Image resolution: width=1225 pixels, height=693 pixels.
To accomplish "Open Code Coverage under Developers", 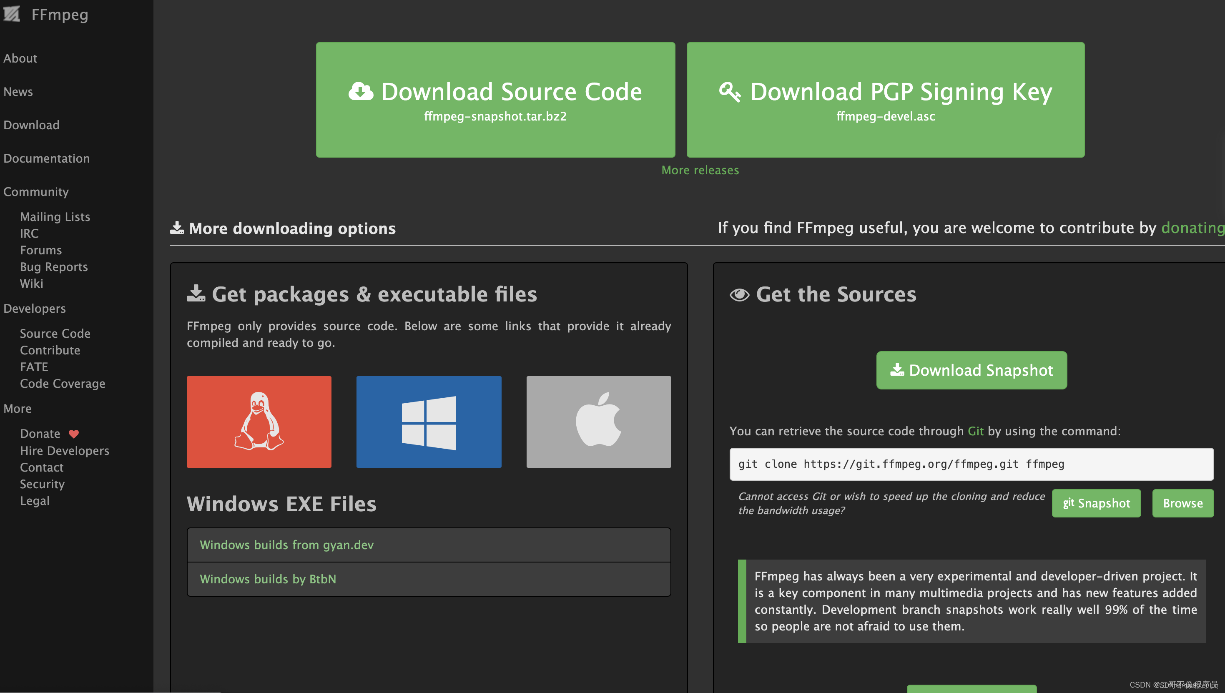I will point(63,384).
